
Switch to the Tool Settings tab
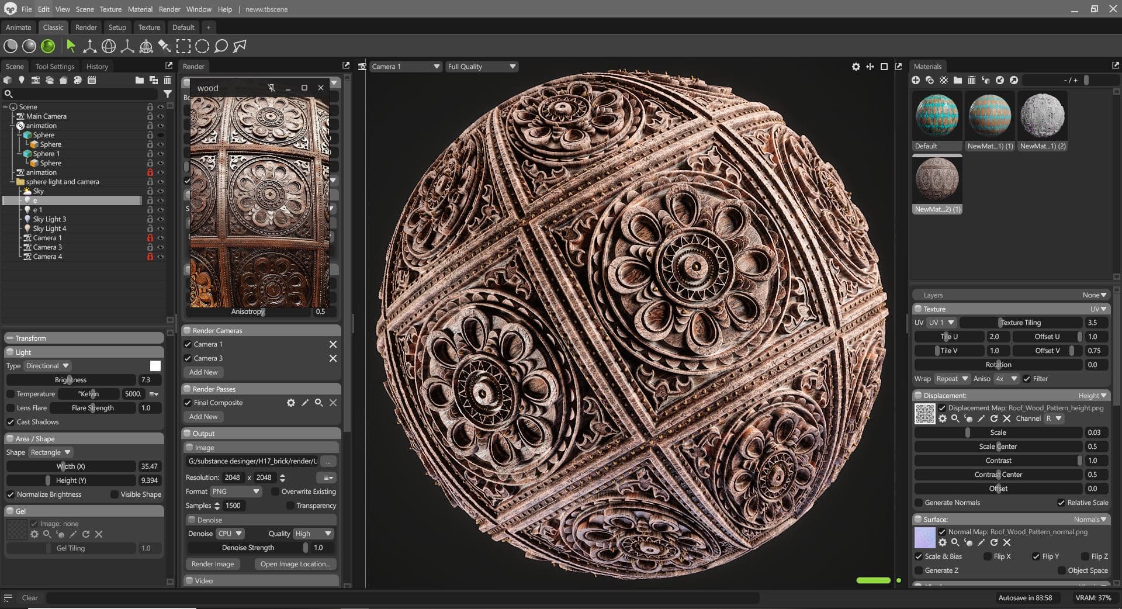[54, 66]
